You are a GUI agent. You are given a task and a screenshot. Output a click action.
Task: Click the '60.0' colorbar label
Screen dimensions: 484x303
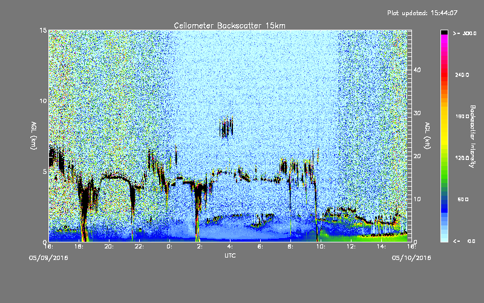[463, 199]
